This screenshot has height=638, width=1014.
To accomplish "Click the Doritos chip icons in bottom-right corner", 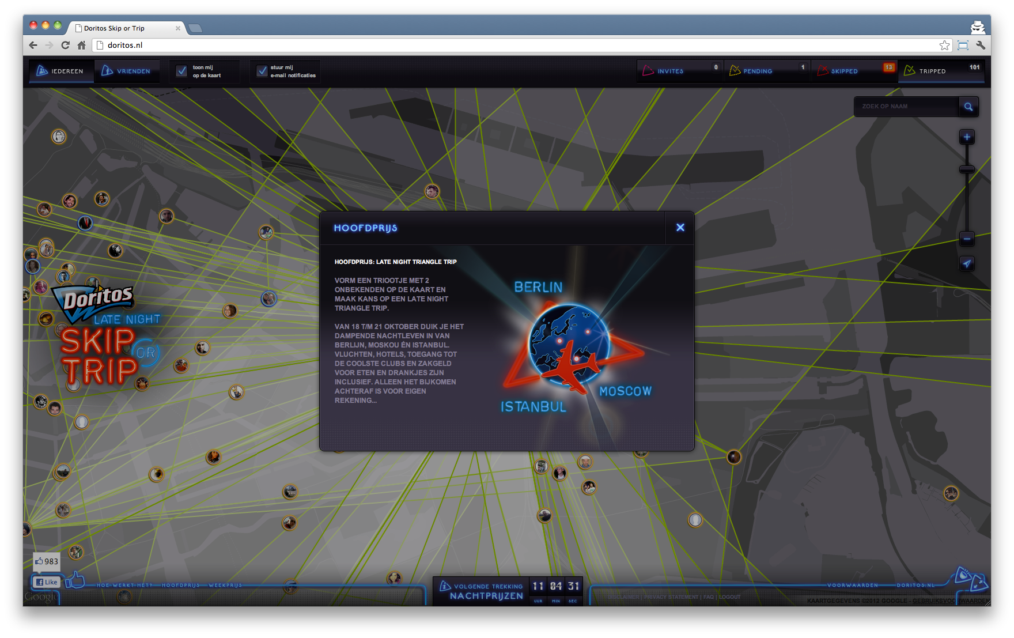I will 971,579.
